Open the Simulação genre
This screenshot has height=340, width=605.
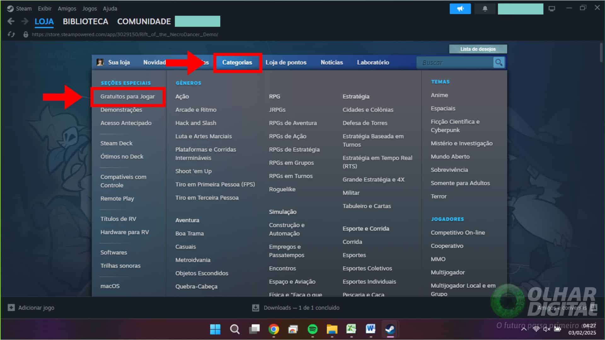tap(283, 212)
